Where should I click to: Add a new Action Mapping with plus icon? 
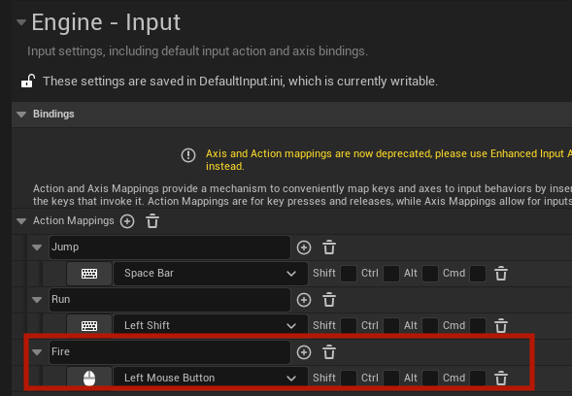point(127,221)
